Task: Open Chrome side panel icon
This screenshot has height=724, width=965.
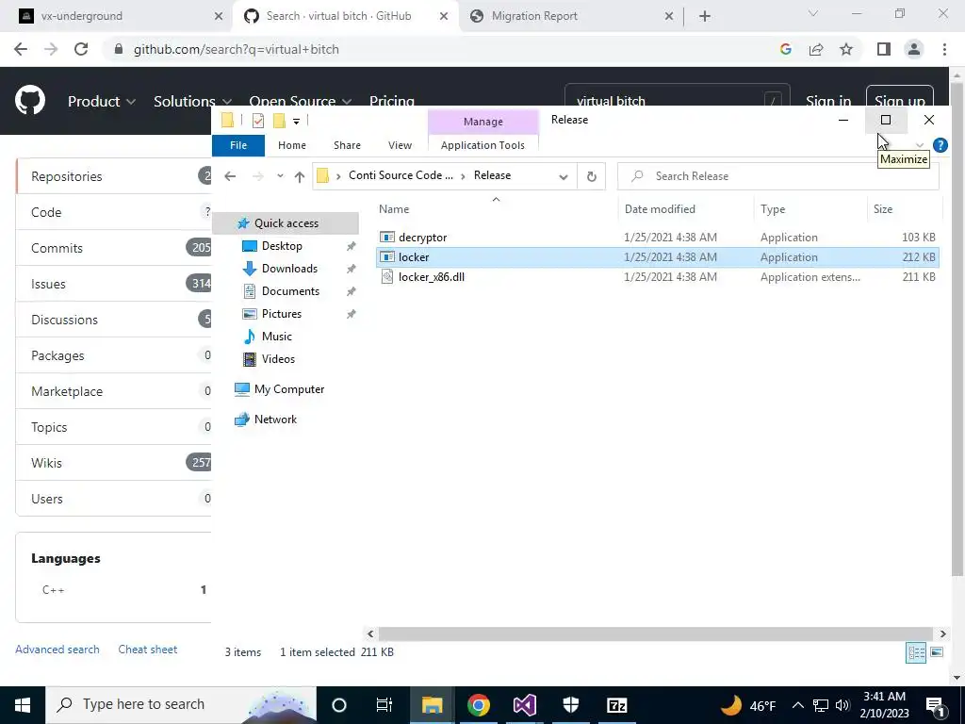Action: [x=884, y=49]
